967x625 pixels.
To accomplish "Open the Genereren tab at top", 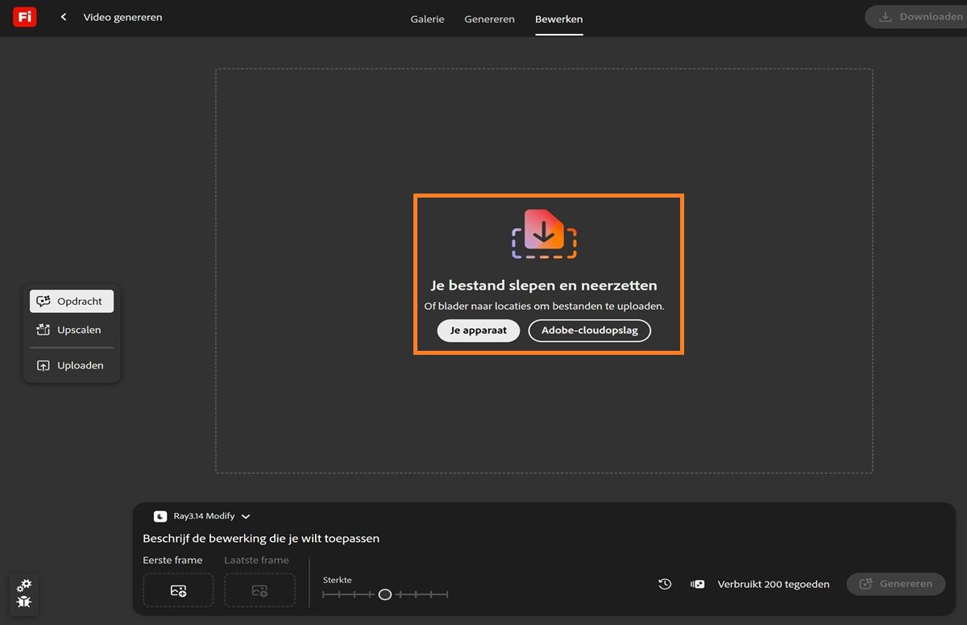I will (489, 19).
